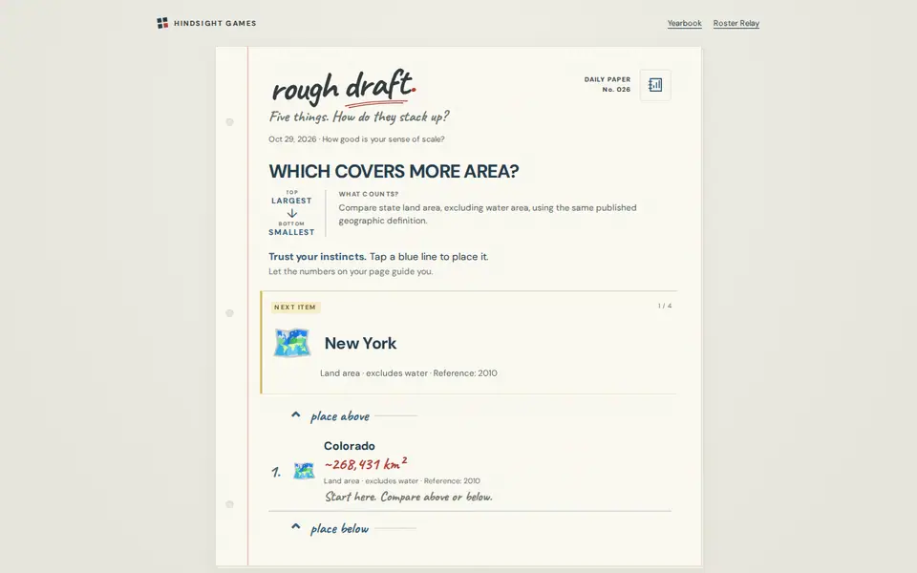The width and height of the screenshot is (917, 573).
Task: Click the WHAT COUNTS? label
Action: (x=369, y=194)
